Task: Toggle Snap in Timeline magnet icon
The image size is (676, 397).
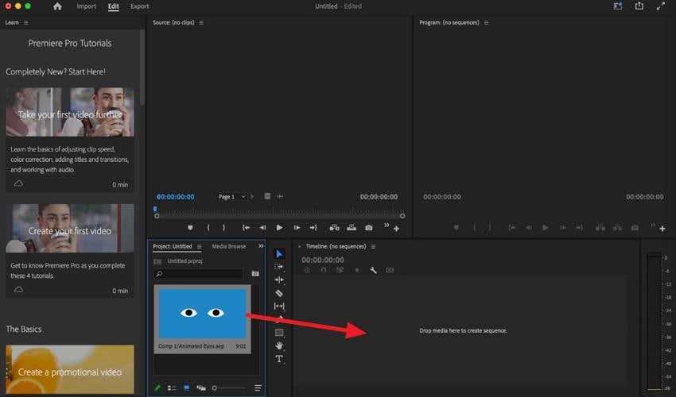Action: coord(324,270)
